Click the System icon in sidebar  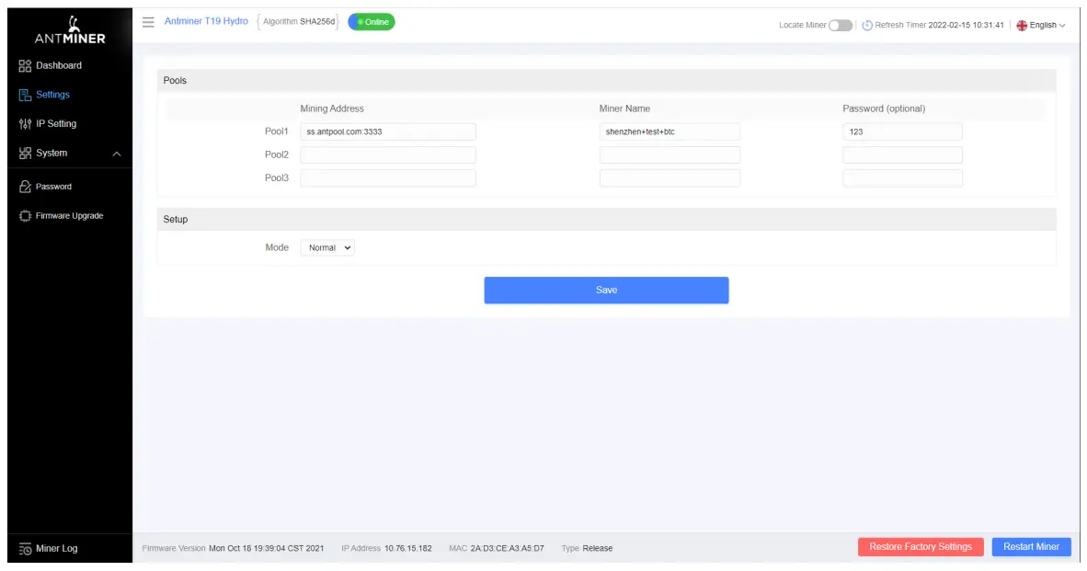[x=25, y=154]
